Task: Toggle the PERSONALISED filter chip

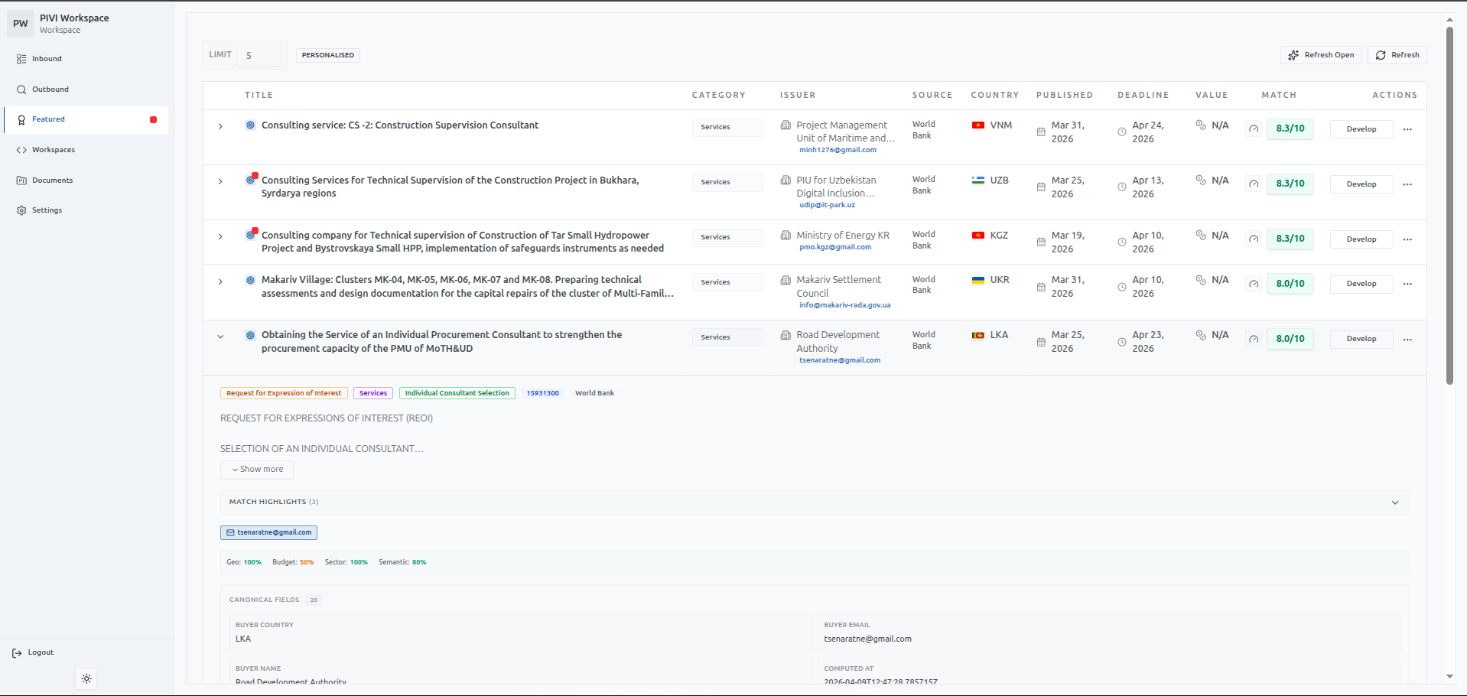Action: click(327, 55)
